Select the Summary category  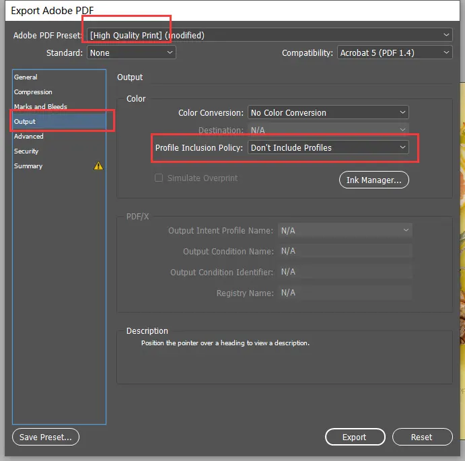coord(59,166)
